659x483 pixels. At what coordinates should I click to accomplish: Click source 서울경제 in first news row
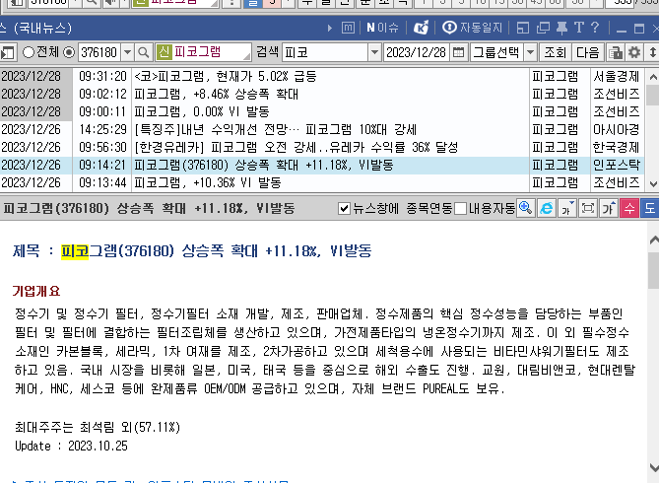click(617, 77)
